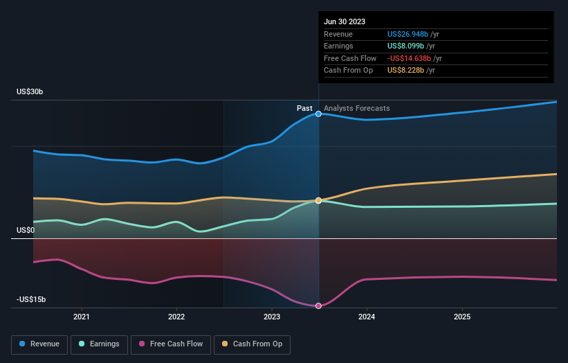
Task: Click the 2022 x-axis label
Action: (176, 317)
